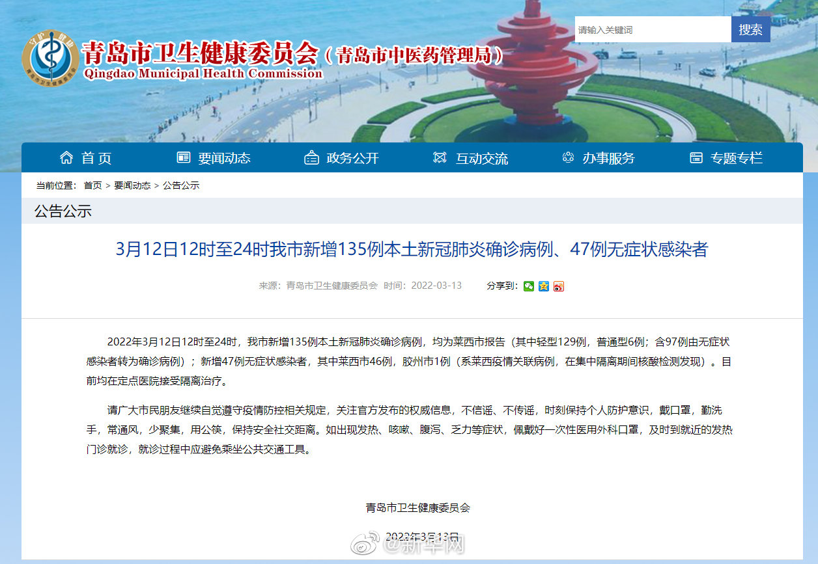
Task: Click the 青岛市卫生健康委员会 site title banner
Action: point(201,53)
